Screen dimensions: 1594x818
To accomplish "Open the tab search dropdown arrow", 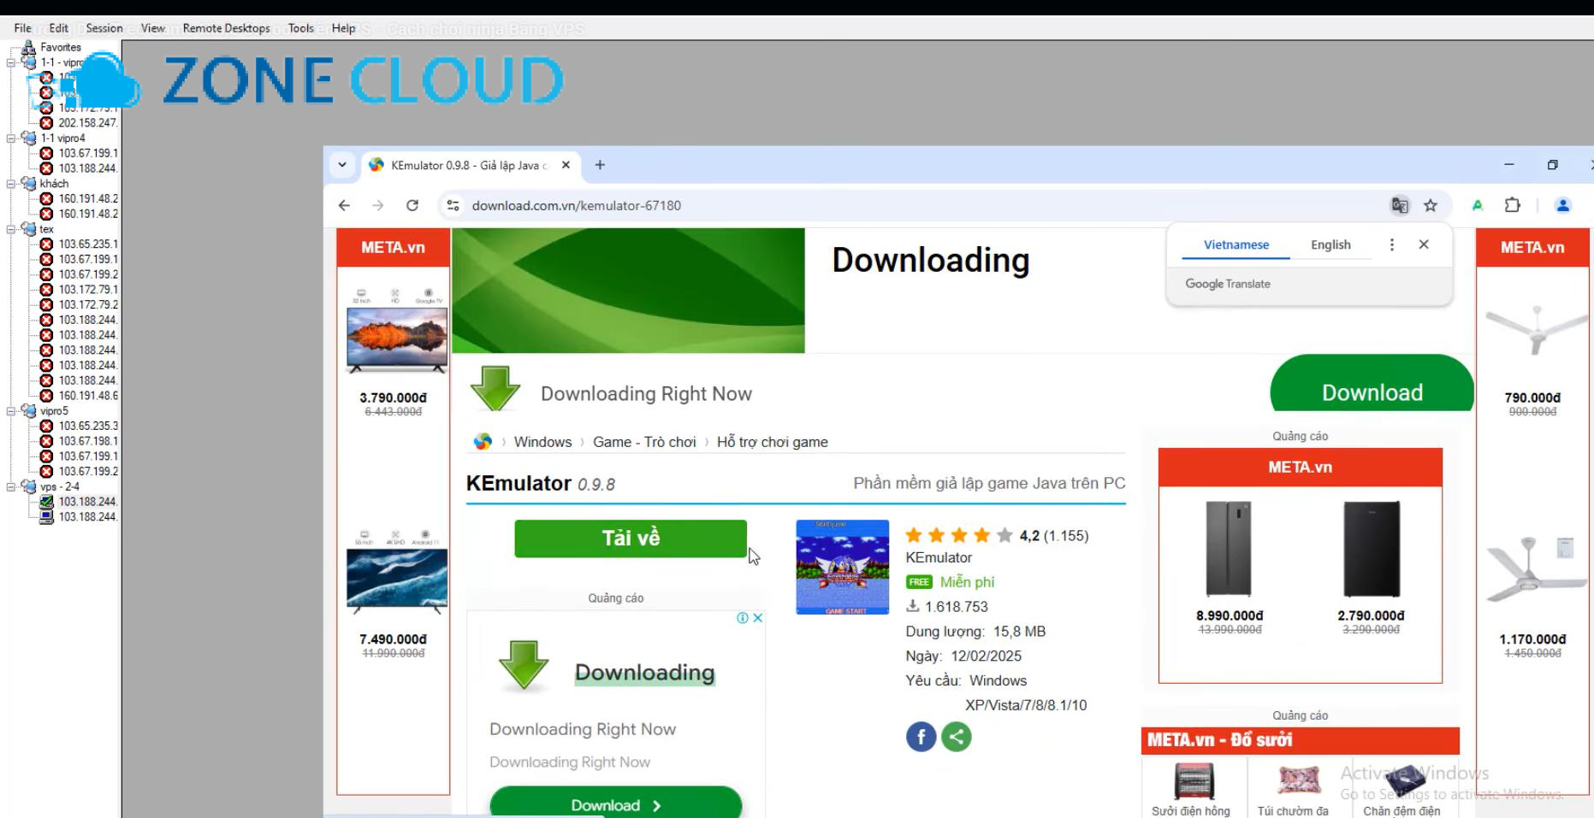I will (342, 165).
